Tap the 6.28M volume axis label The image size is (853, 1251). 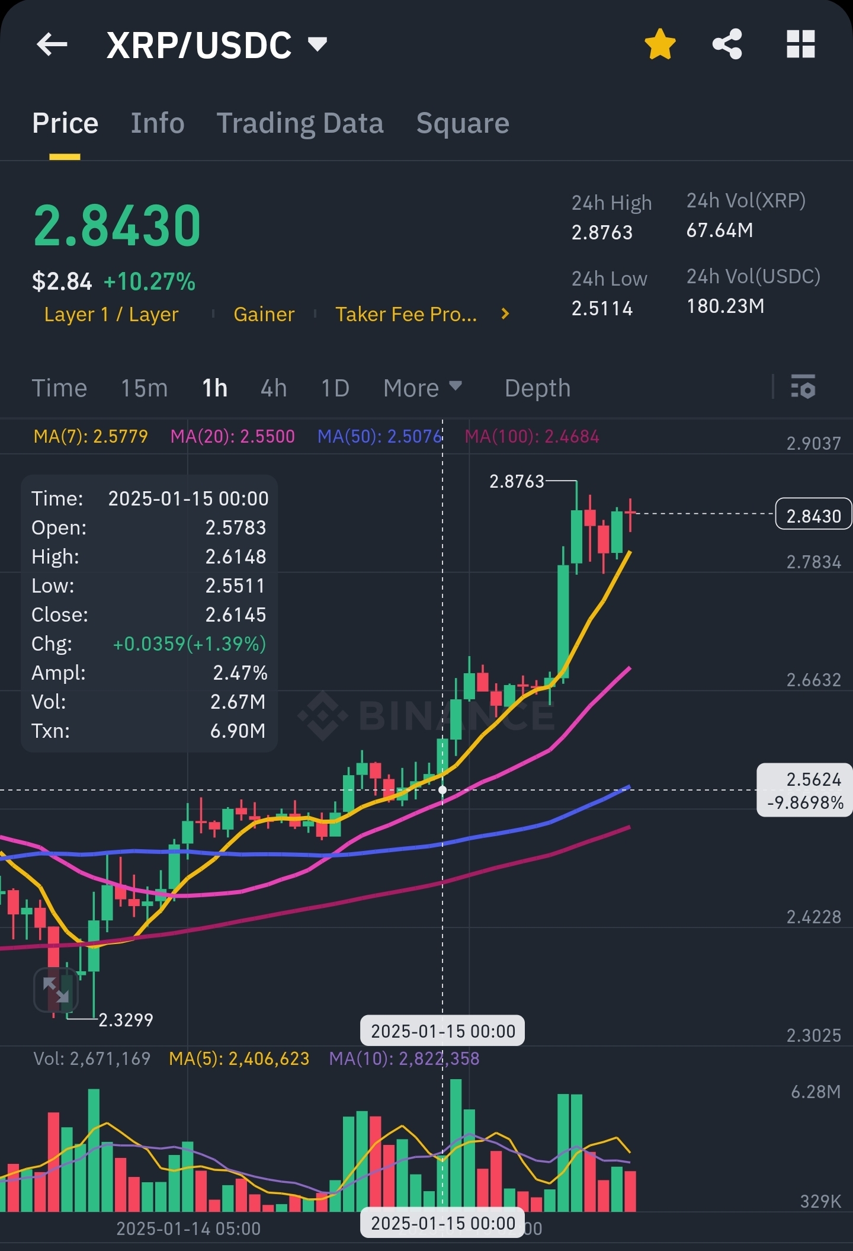pyautogui.click(x=816, y=1092)
